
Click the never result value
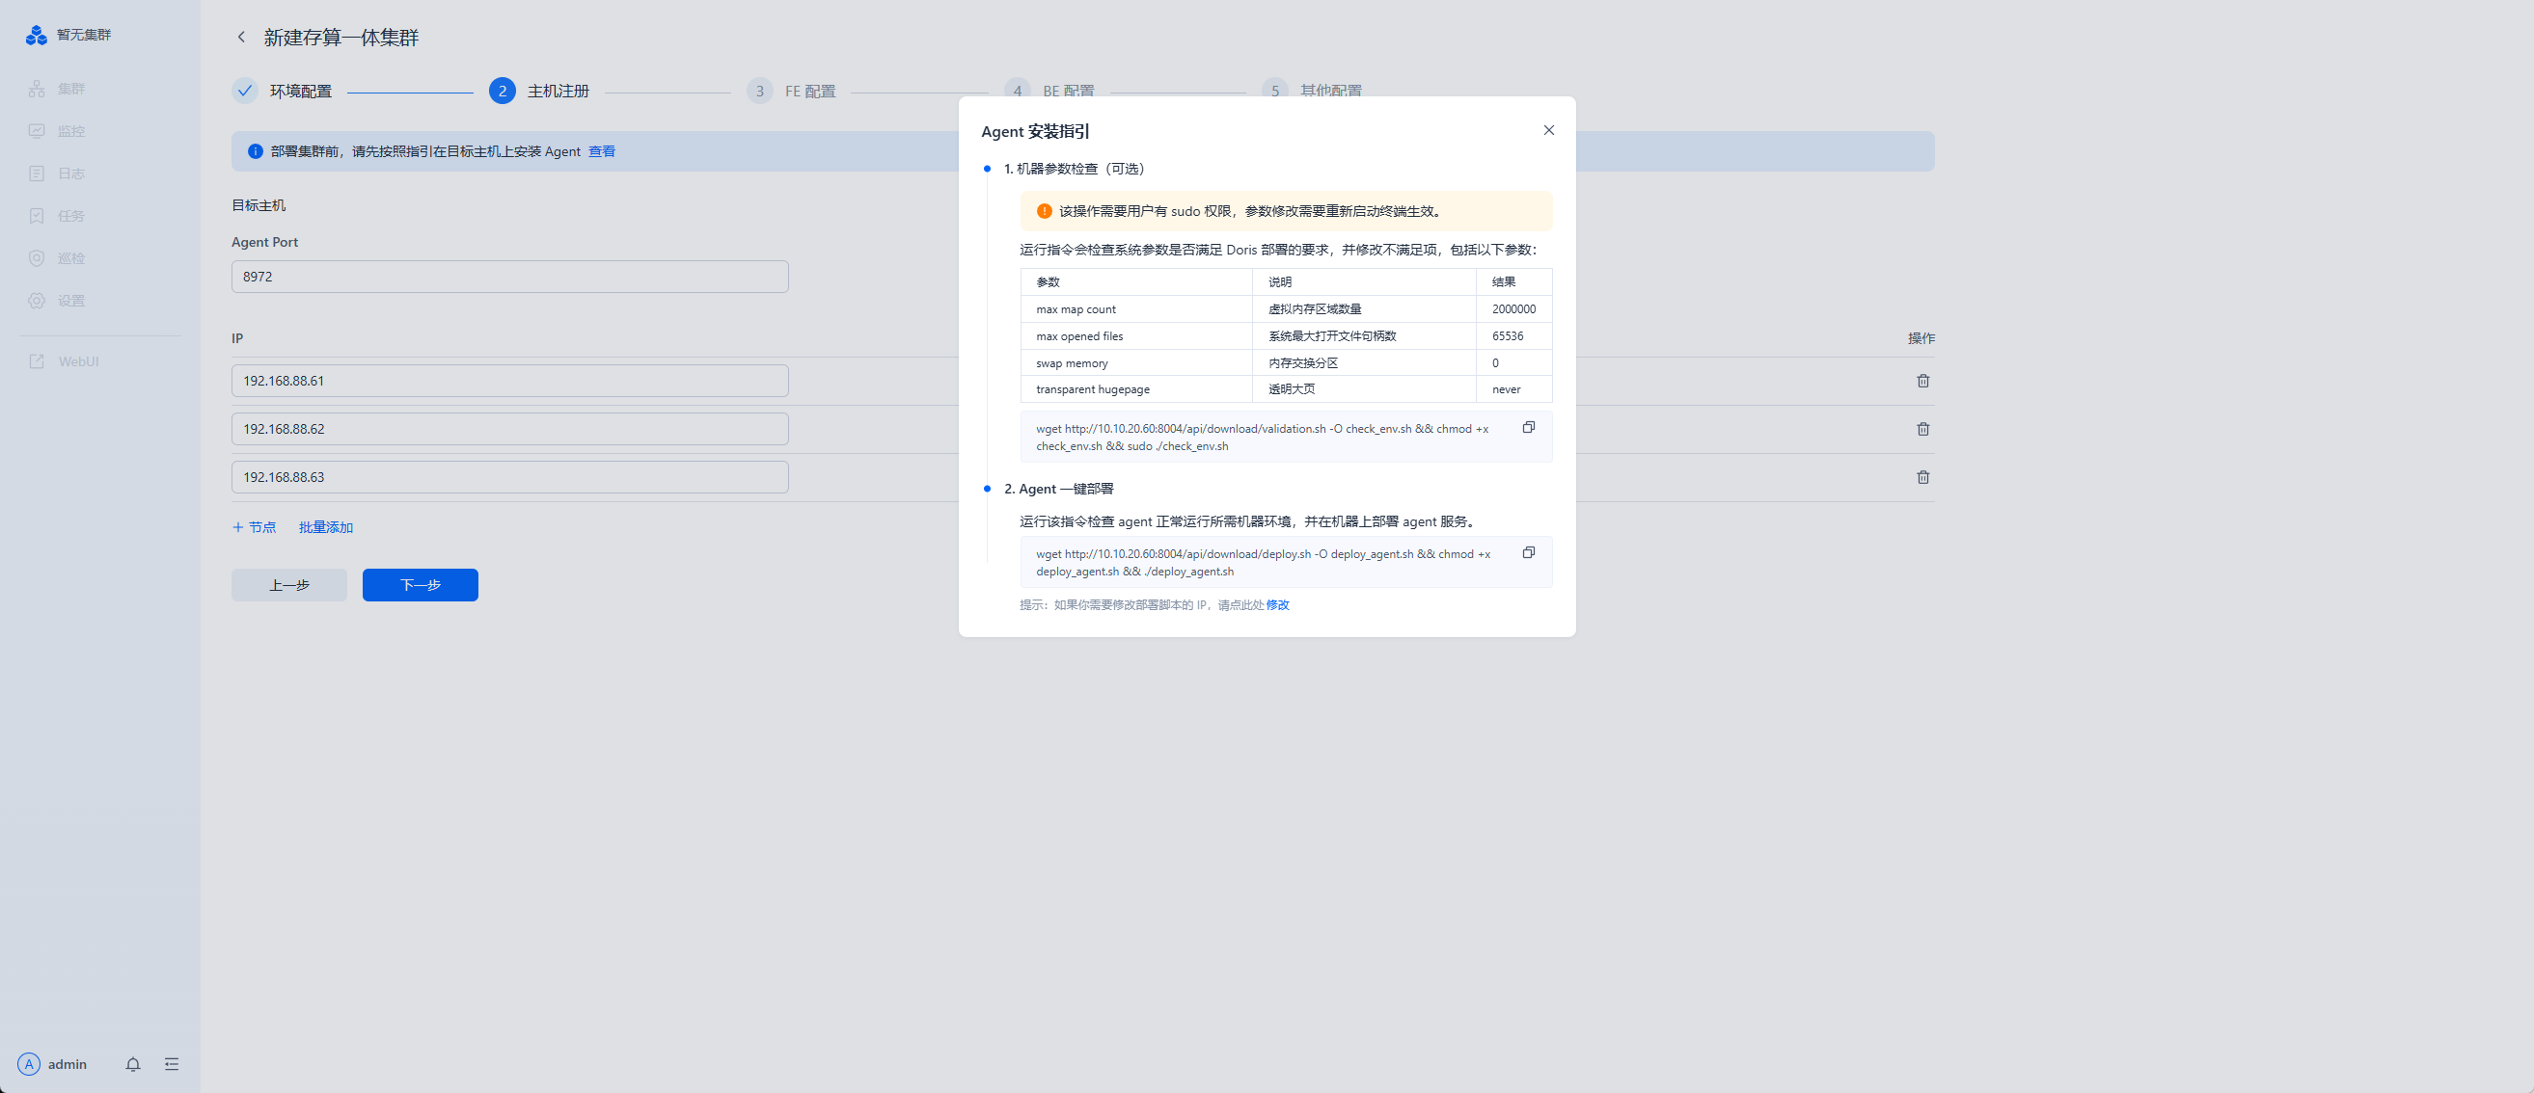(x=1506, y=389)
